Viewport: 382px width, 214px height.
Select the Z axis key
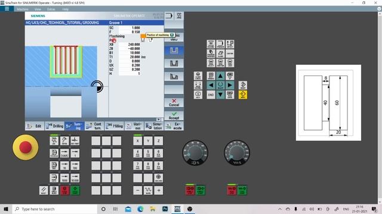point(159,141)
